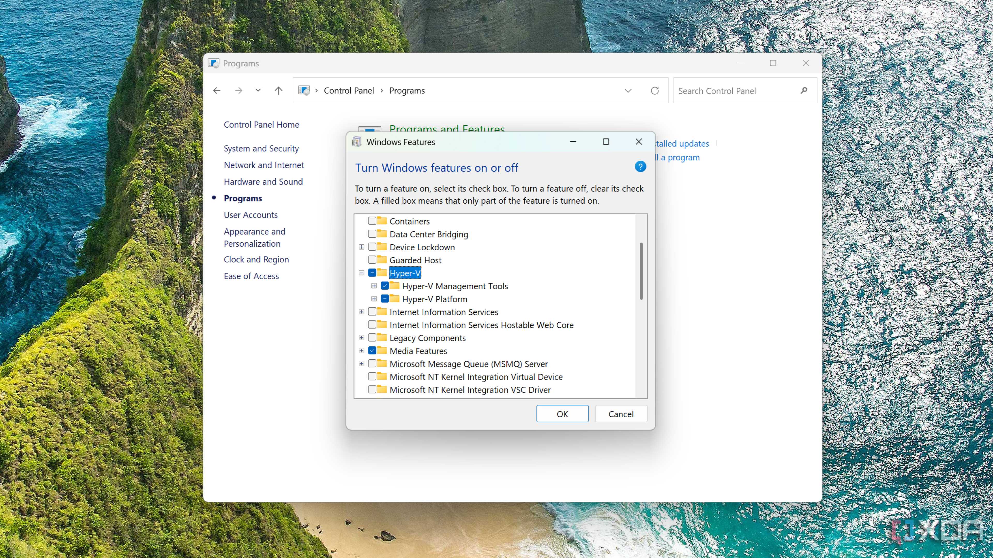Click the Legacy Components folder icon

382,337
